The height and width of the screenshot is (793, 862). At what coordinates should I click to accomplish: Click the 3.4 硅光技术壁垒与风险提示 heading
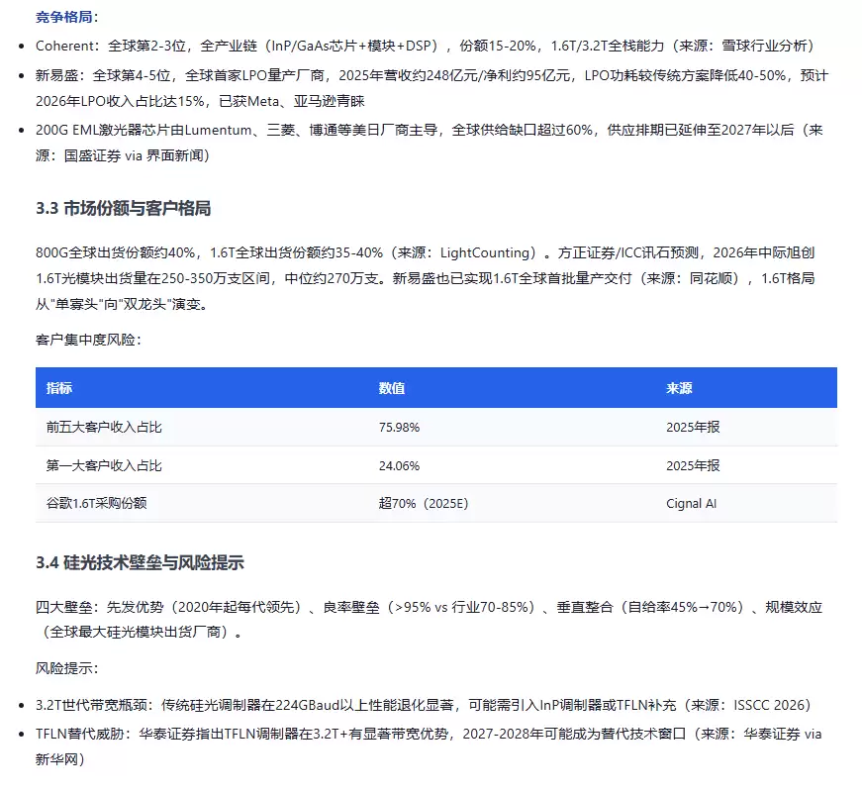click(140, 562)
